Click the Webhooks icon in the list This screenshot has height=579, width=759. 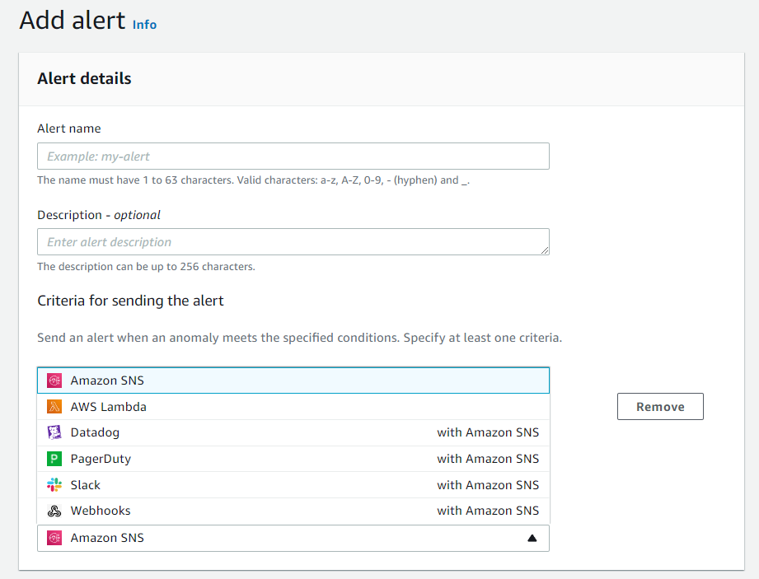pos(54,511)
